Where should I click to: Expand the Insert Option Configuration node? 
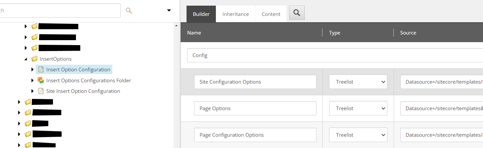point(32,70)
